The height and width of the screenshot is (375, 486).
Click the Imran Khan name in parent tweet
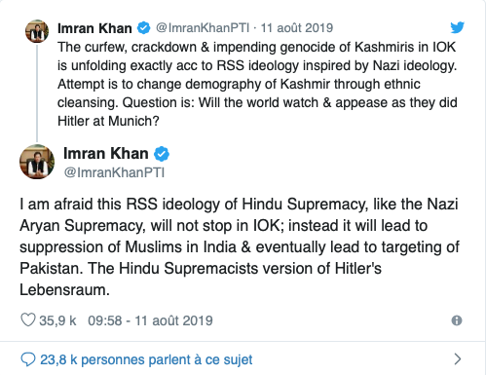tap(94, 28)
